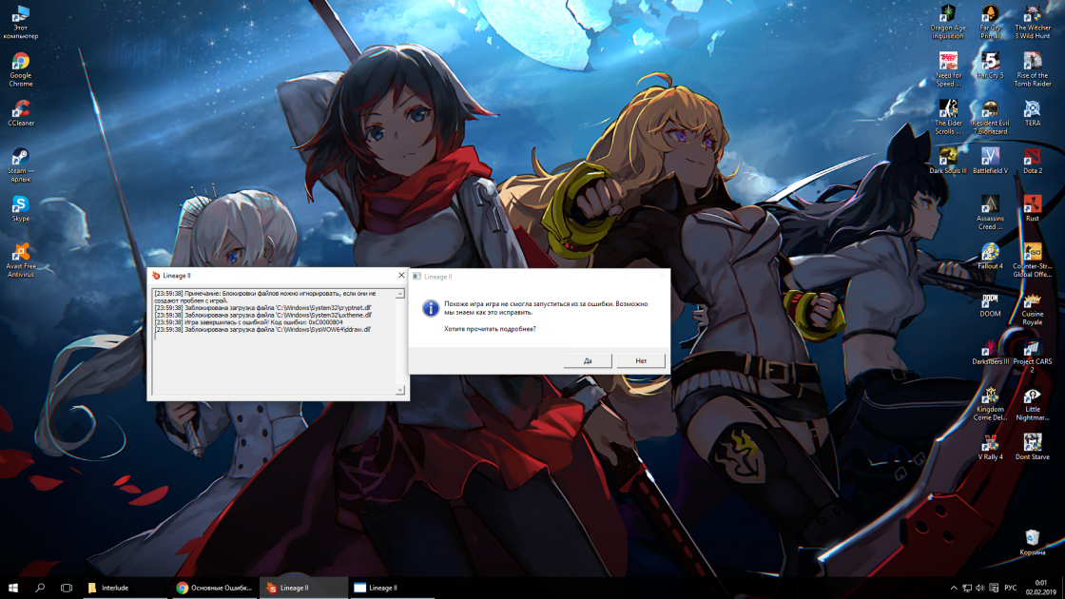This screenshot has height=599, width=1065.
Task: Open Avast Free Antivirus shortcut
Action: 20,253
